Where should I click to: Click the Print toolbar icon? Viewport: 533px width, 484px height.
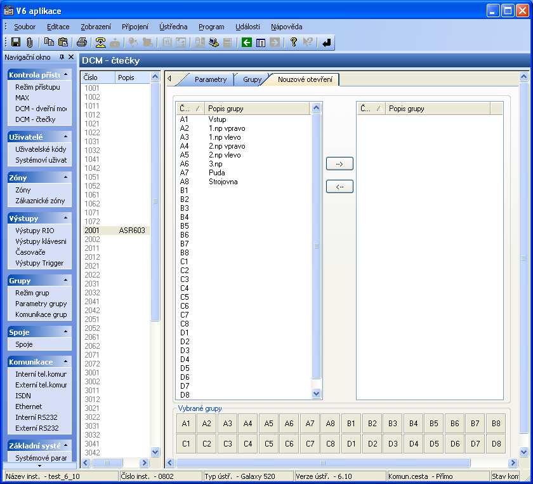82,42
